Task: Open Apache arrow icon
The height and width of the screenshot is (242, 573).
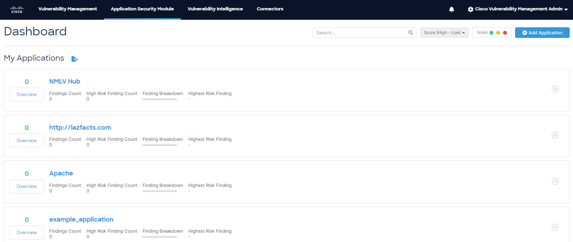Action: click(555, 181)
